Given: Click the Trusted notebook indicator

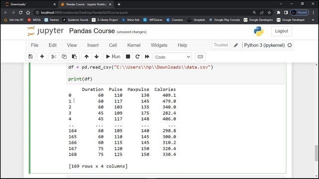Looking at the screenshot, I should pyautogui.click(x=221, y=45).
